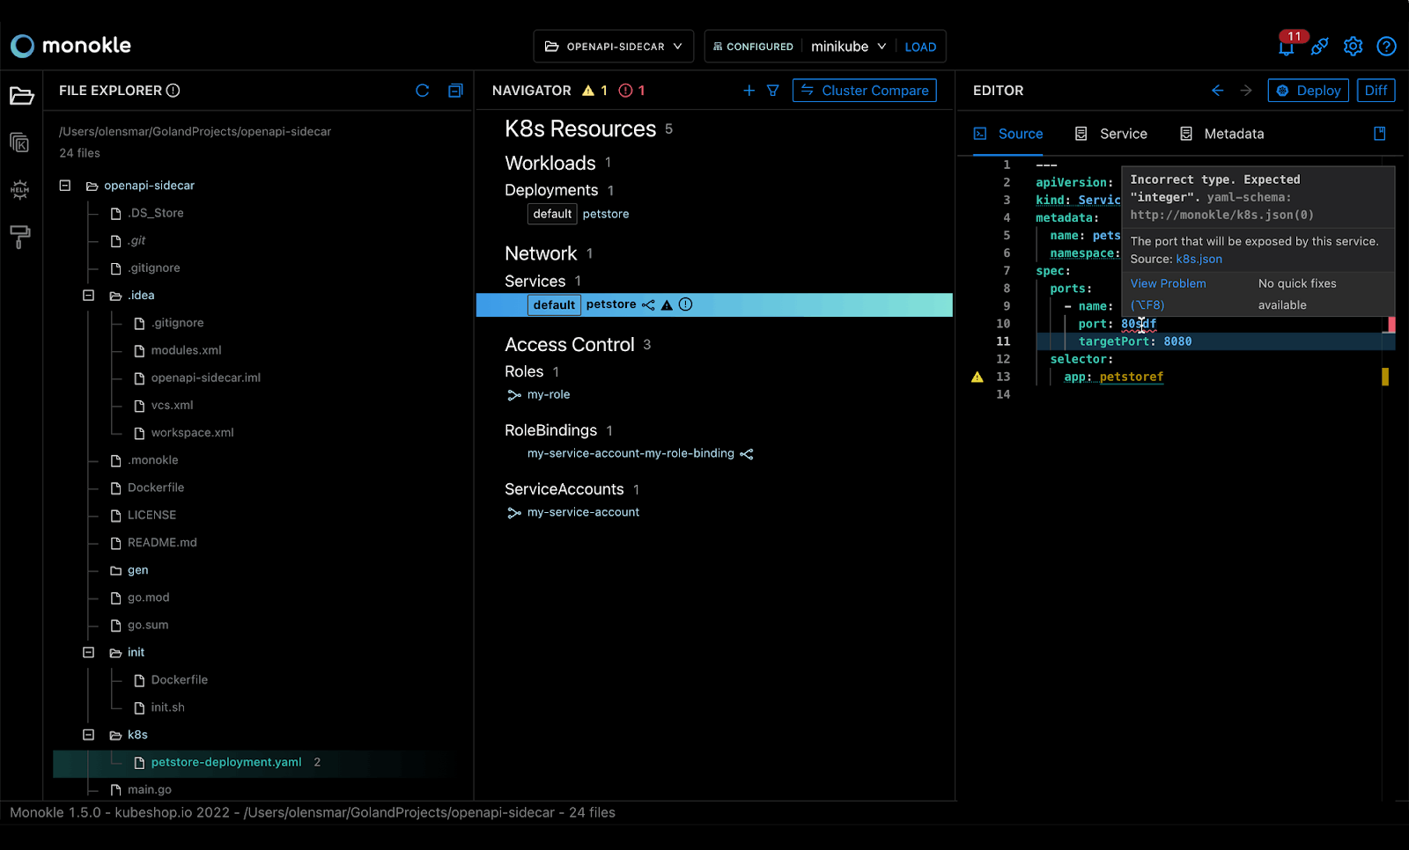Click my-service-account incoming links icon

(514, 513)
